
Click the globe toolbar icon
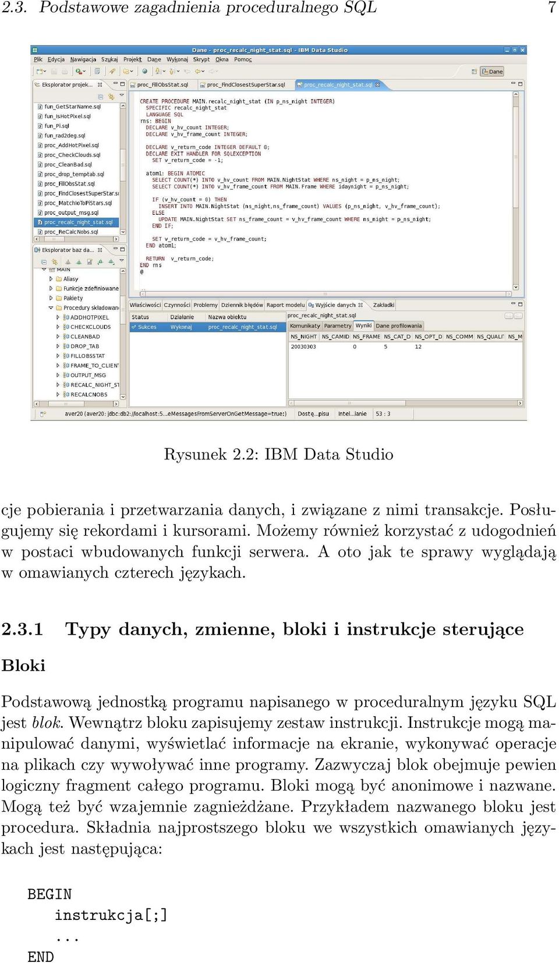[x=145, y=72]
